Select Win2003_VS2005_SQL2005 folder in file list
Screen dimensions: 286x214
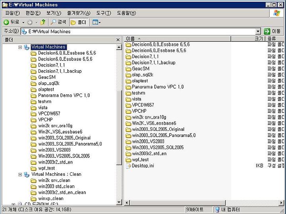158,148
